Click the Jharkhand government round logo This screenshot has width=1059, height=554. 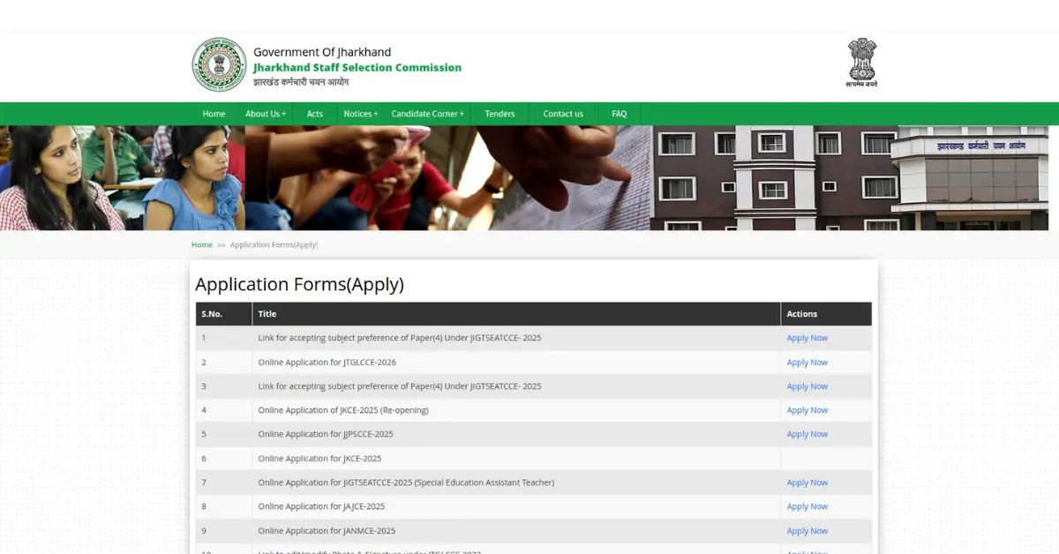[x=220, y=64]
